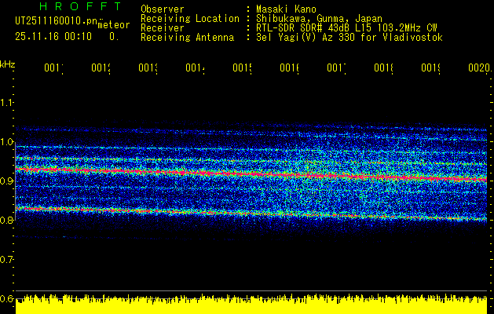Click the Observer label
Screen dimensions: 494x314
(163, 9)
